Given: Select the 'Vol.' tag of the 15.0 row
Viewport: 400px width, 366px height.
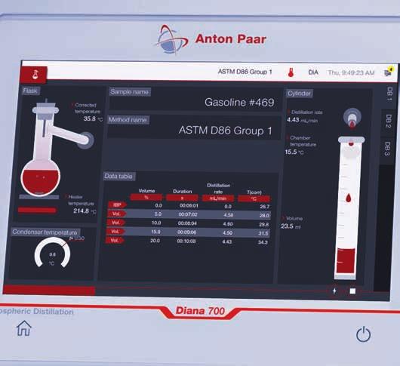Looking at the screenshot, I should tap(115, 232).
